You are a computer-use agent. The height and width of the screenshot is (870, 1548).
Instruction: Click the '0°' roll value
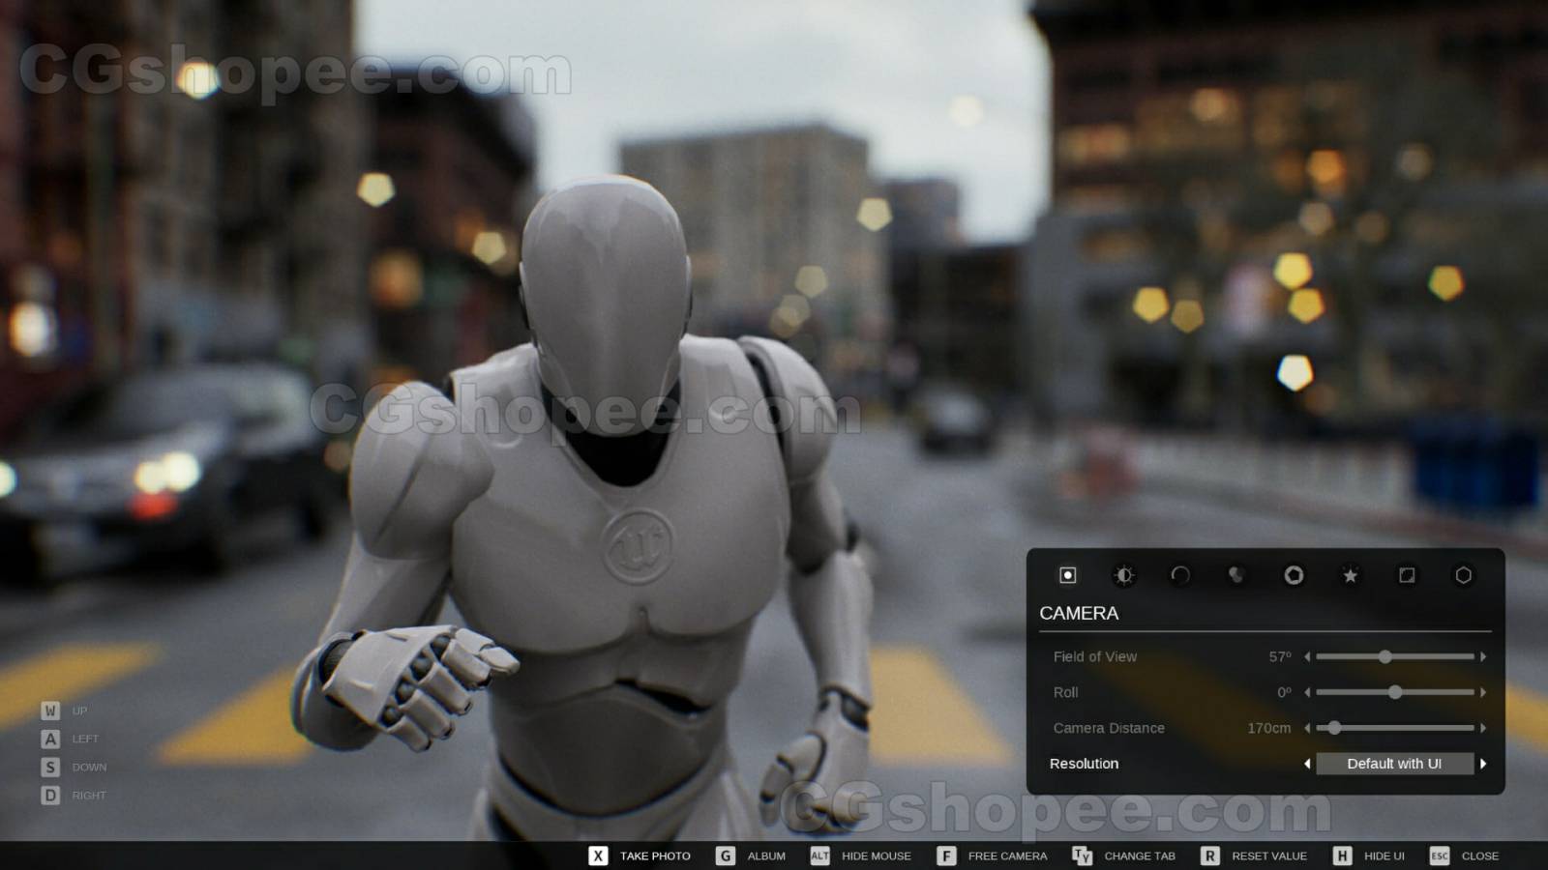point(1284,692)
